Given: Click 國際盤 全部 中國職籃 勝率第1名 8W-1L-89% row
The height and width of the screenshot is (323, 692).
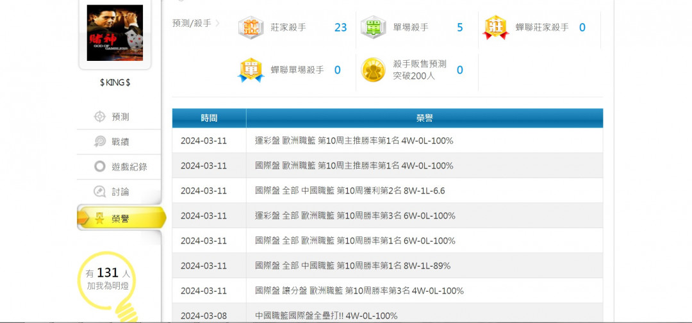Looking at the screenshot, I should pos(388,265).
